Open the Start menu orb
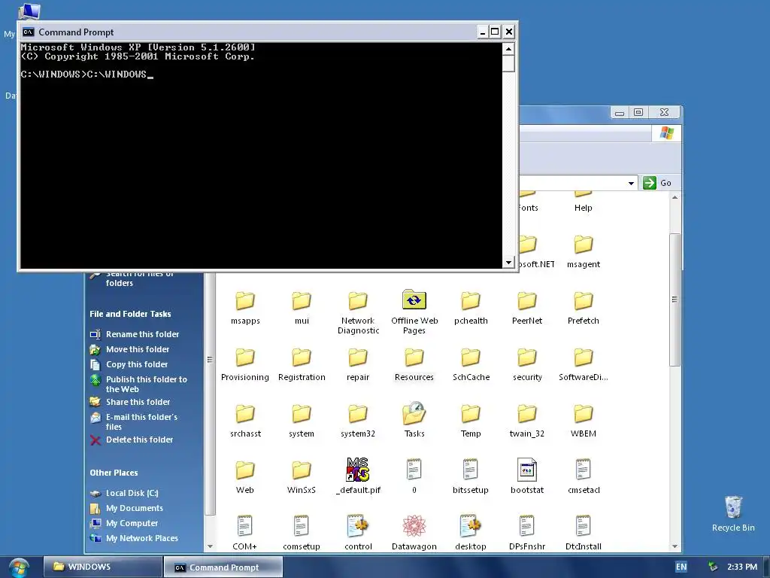The height and width of the screenshot is (578, 770). [x=18, y=567]
